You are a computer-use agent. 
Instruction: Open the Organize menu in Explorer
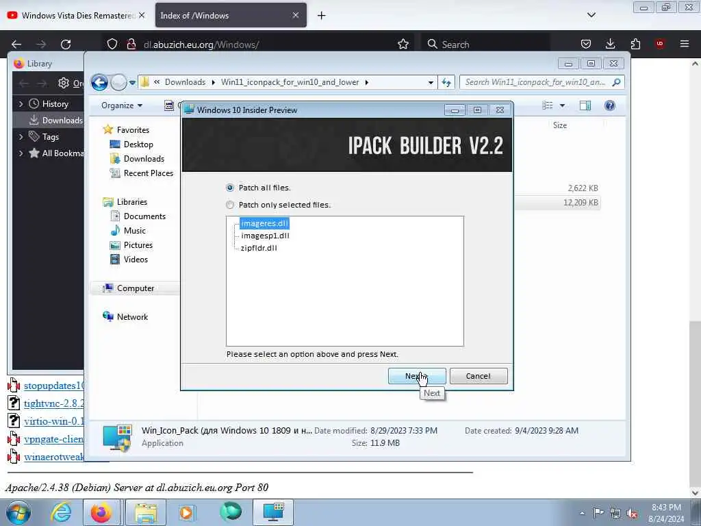tap(122, 105)
